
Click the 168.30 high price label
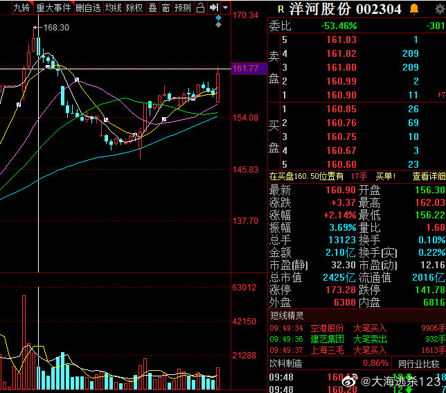(x=56, y=27)
